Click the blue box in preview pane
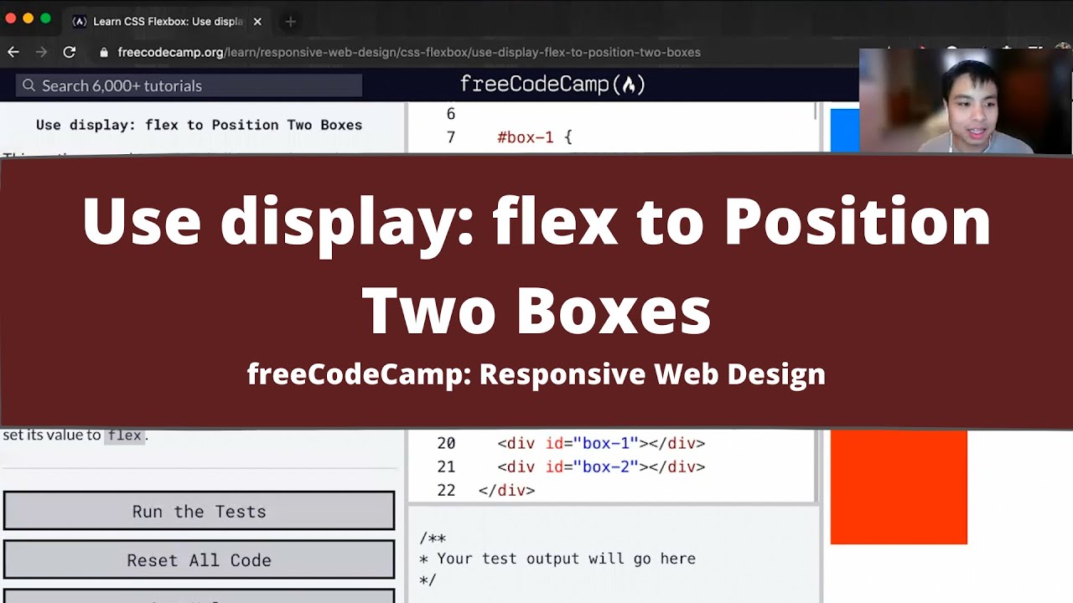Image resolution: width=1073 pixels, height=603 pixels. [844, 131]
